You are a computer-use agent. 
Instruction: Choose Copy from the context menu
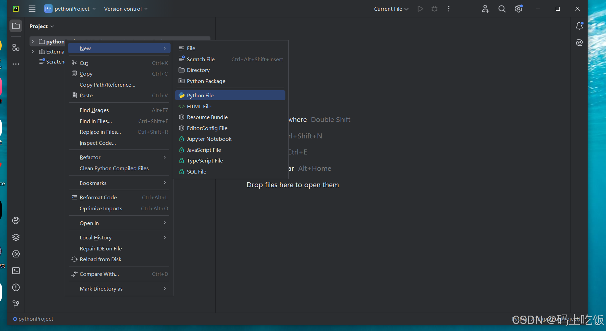pos(119,74)
